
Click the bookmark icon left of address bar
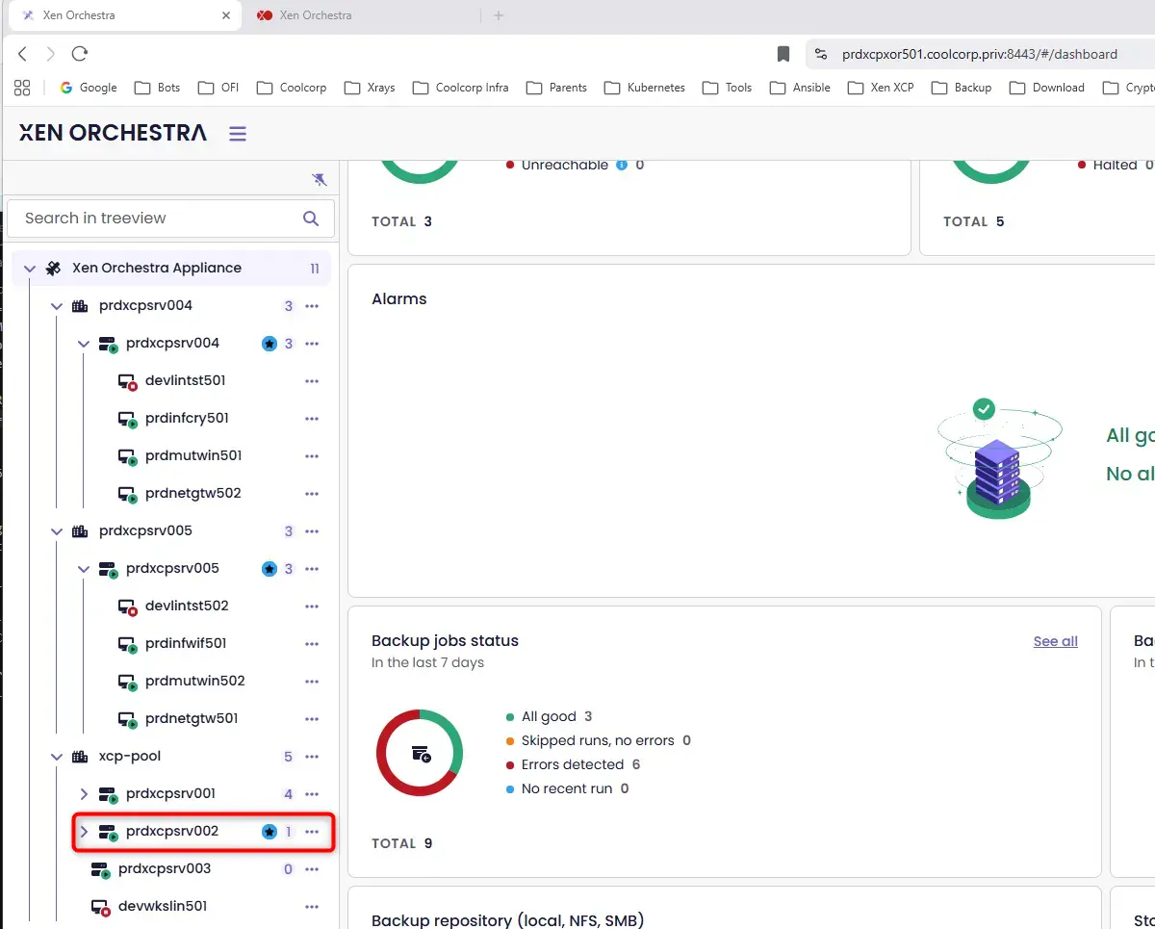point(783,54)
